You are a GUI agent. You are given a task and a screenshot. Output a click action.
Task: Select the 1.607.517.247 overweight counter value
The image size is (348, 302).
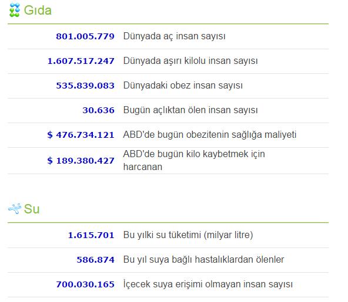(x=81, y=61)
